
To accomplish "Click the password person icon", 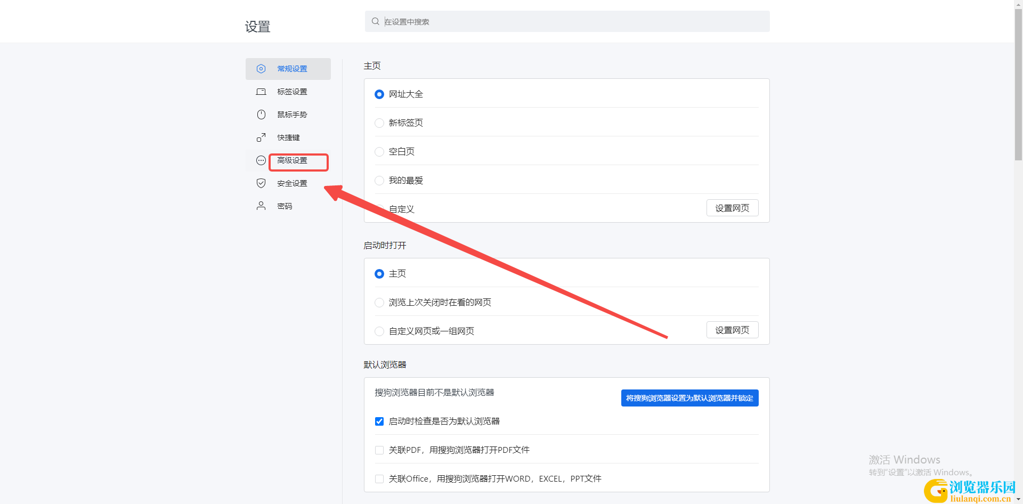I will click(261, 206).
